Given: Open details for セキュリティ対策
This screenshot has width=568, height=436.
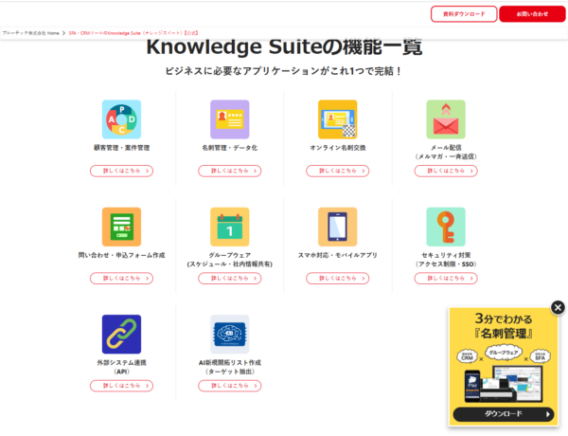Looking at the screenshot, I should click(x=446, y=279).
